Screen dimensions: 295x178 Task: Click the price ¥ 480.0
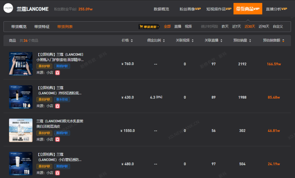[128, 164]
